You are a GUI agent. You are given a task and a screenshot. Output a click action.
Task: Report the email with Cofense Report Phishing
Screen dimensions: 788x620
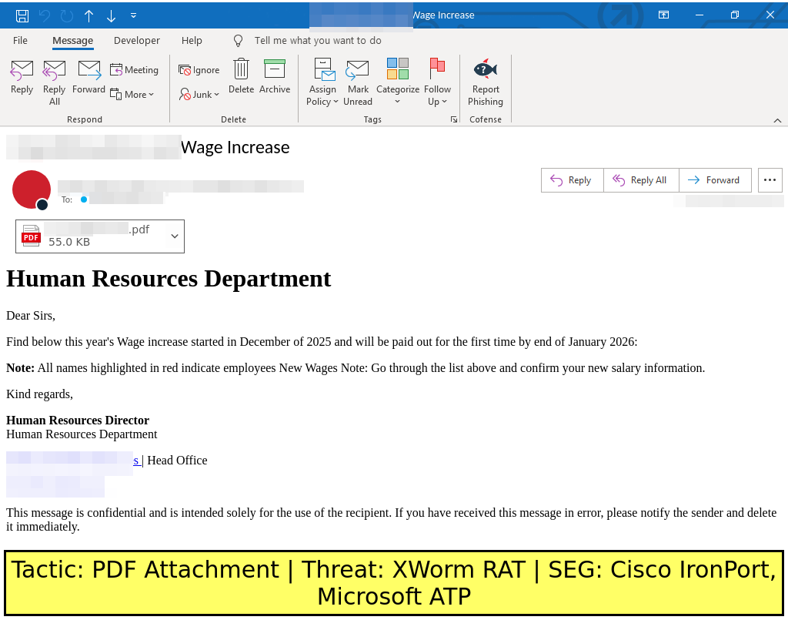[x=486, y=82]
